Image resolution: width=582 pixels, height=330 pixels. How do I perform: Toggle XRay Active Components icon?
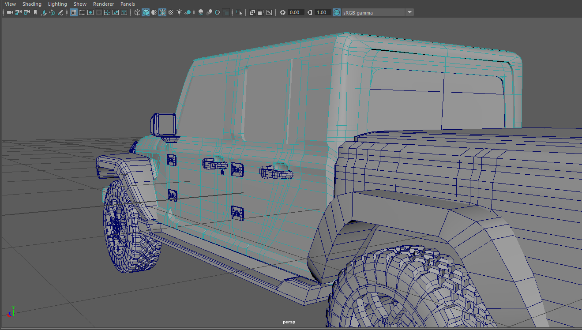click(261, 12)
